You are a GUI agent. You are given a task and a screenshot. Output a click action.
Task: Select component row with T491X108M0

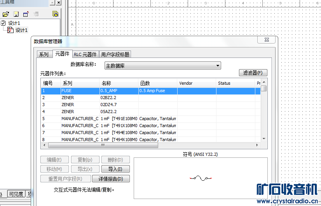[151, 126]
